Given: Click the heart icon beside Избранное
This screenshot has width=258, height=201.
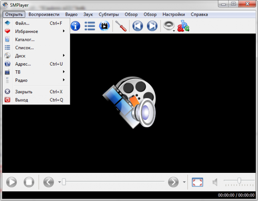Looking at the screenshot, I should 8,31.
